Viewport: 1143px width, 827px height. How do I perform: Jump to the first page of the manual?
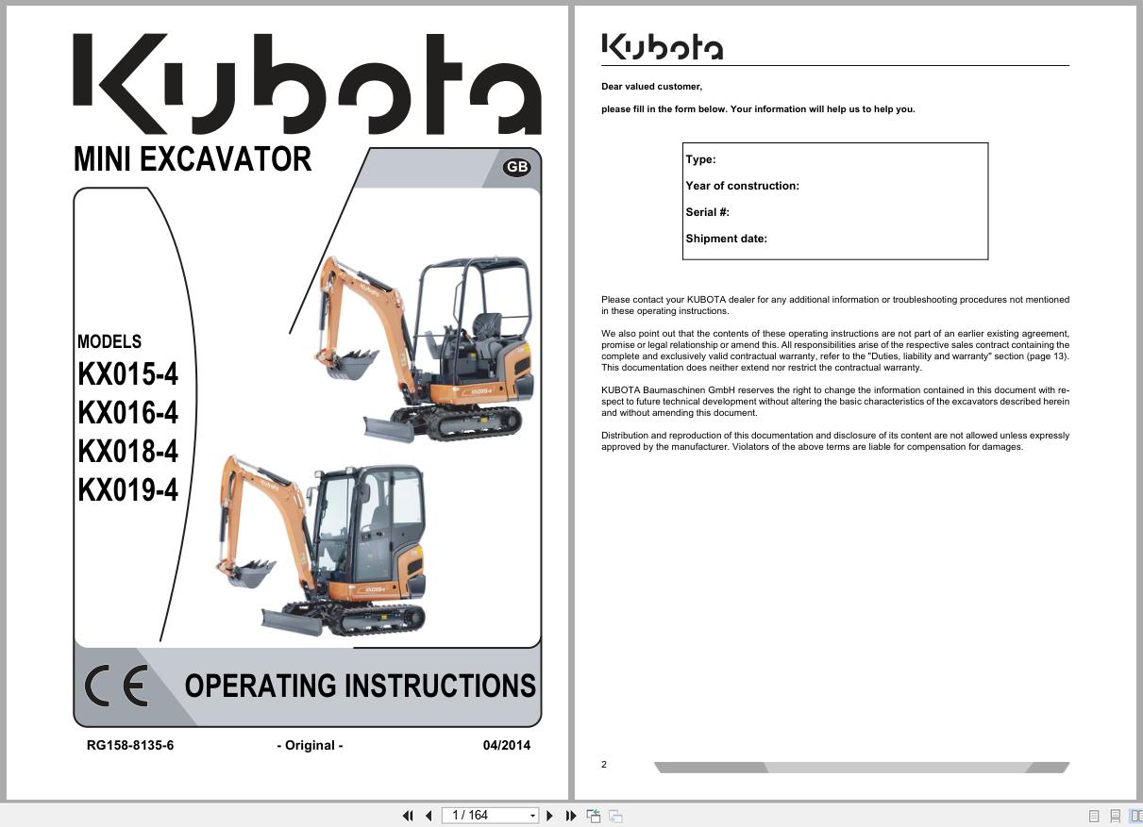point(408,815)
